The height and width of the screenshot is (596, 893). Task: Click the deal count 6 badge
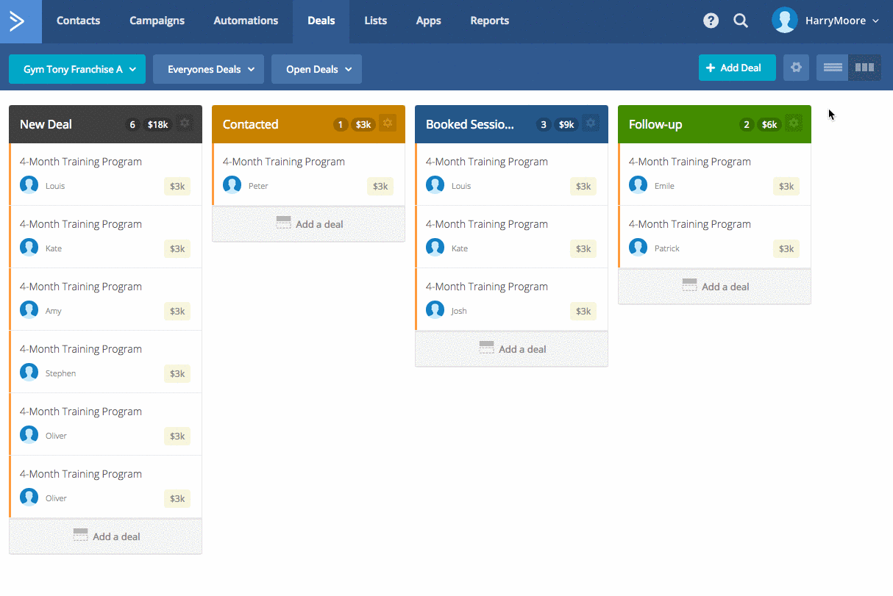[x=132, y=124]
